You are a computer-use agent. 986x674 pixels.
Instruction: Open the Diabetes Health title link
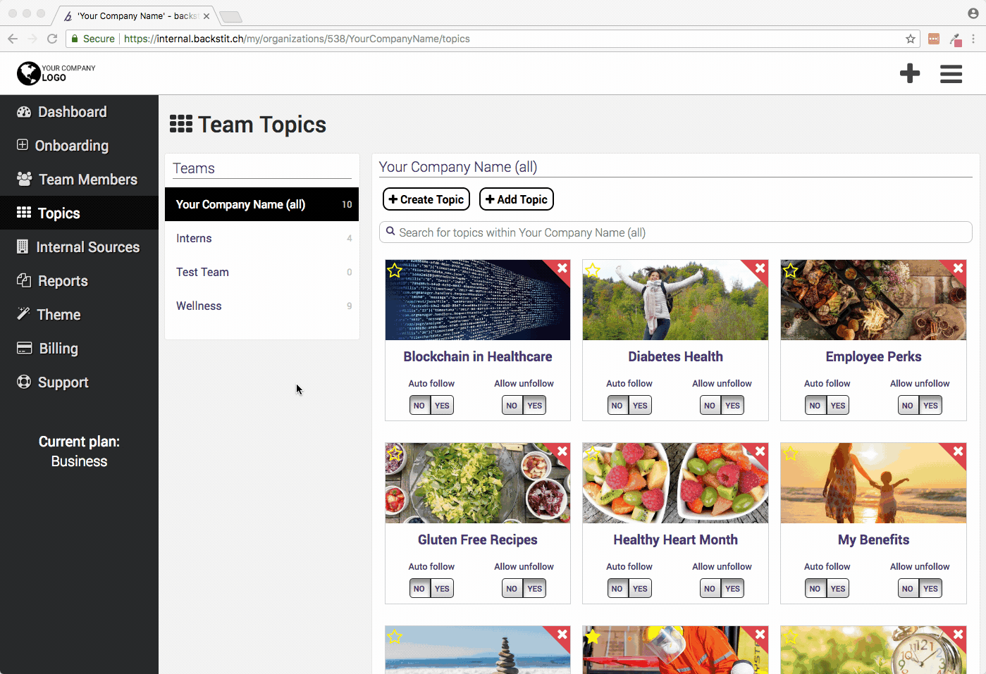675,356
